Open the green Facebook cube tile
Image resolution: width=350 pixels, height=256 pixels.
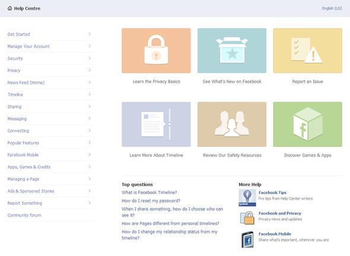(308, 124)
